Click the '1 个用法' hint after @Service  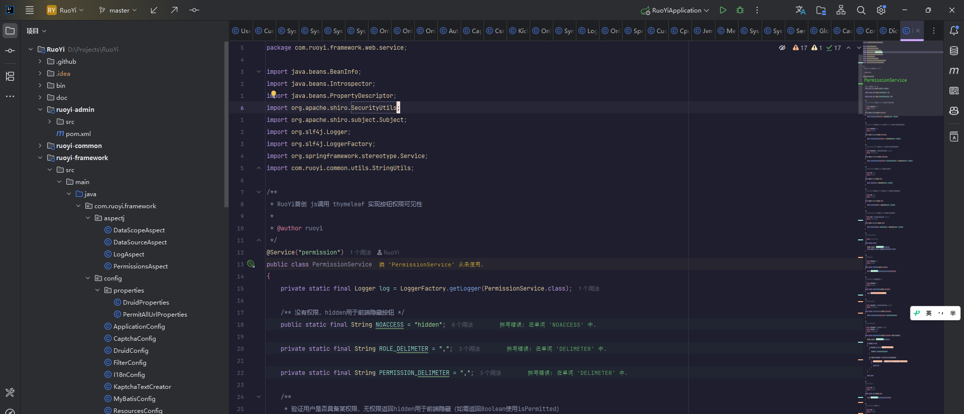click(360, 252)
